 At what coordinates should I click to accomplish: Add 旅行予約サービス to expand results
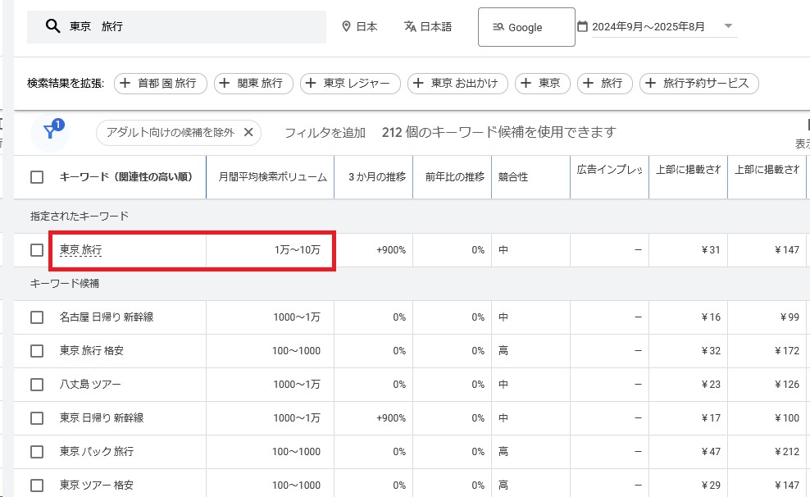699,83
